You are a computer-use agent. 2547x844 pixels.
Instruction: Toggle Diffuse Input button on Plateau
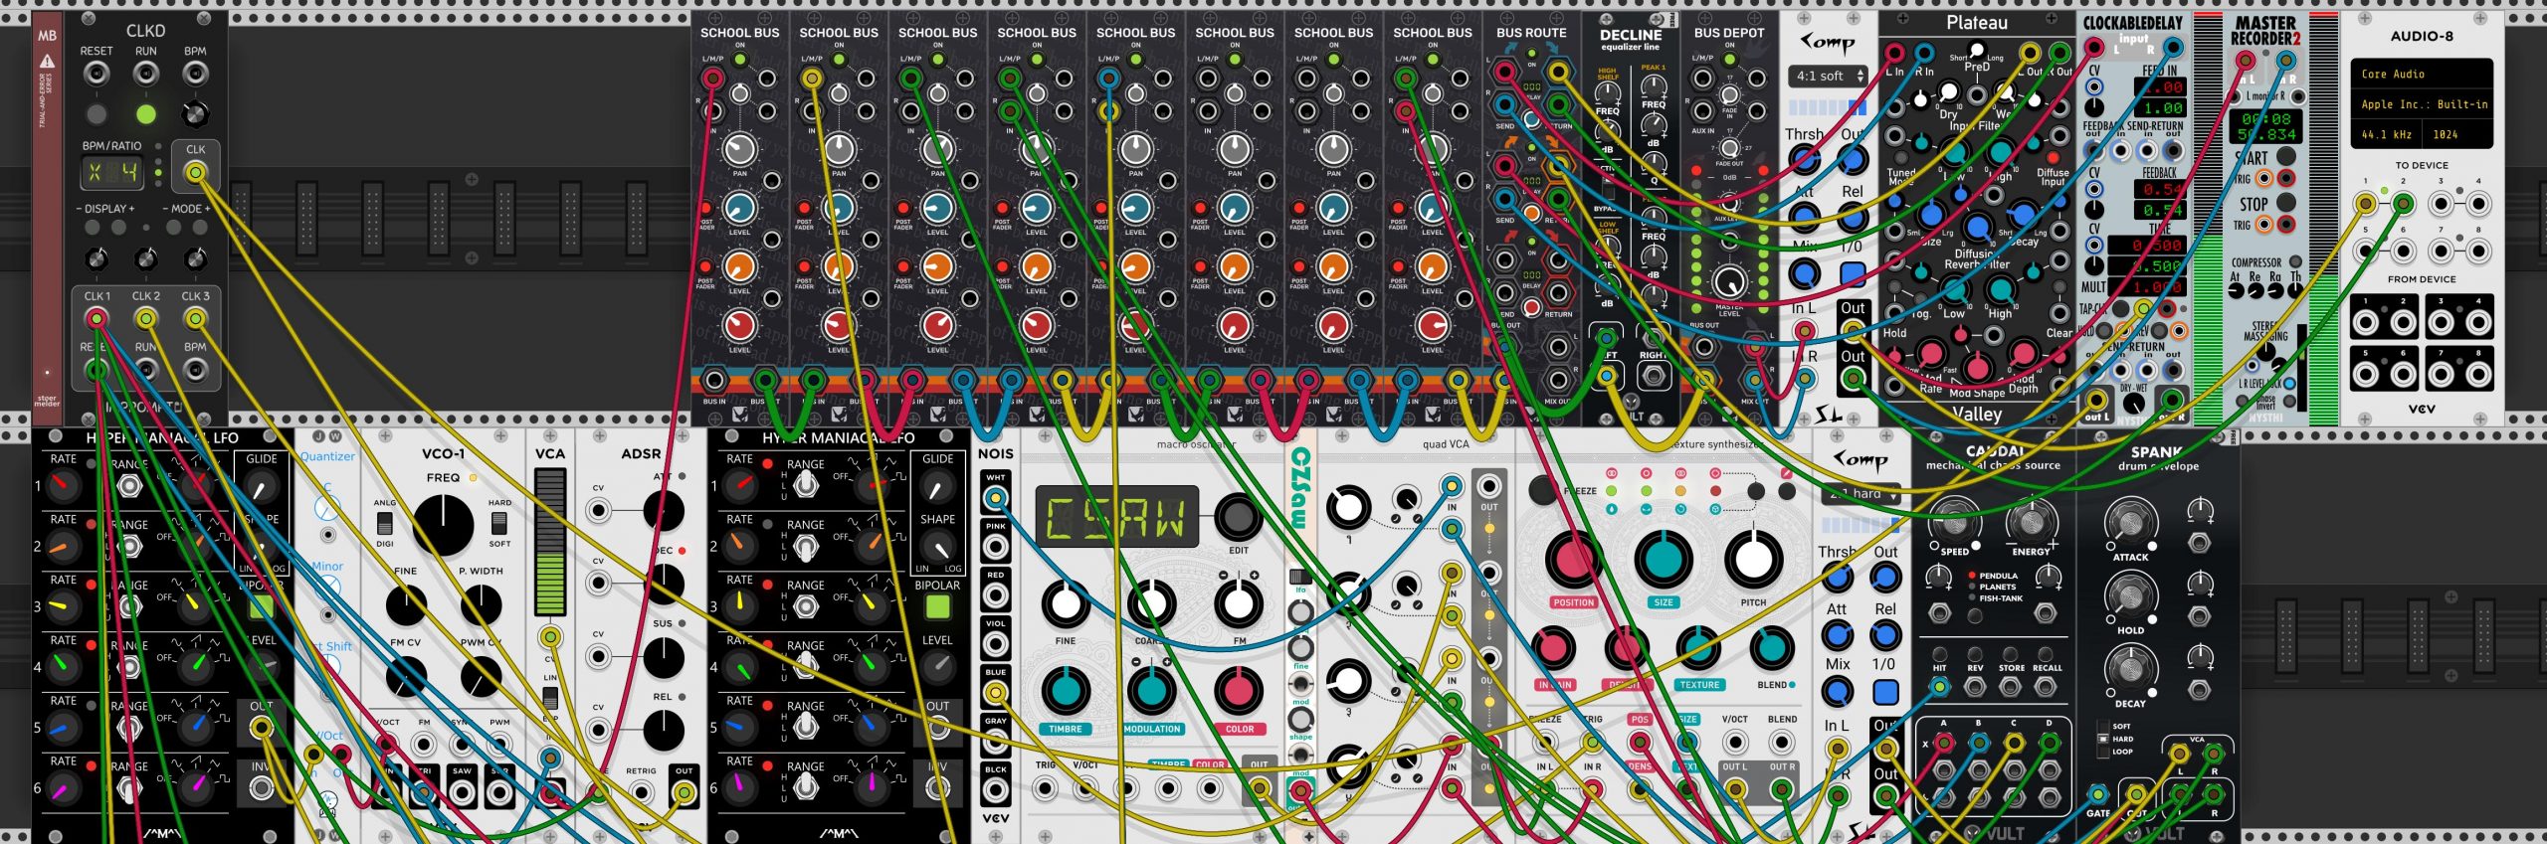point(2053,158)
